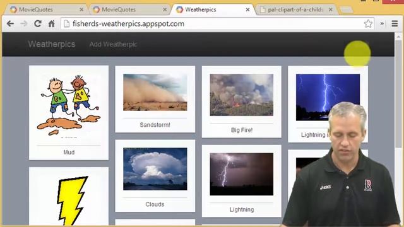The height and width of the screenshot is (227, 404).
Task: Switch to the first MovieQuotes tab
Action: point(47,9)
